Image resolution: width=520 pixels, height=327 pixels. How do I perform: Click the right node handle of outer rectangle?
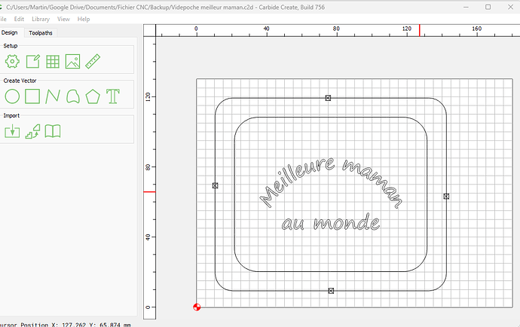click(x=446, y=197)
